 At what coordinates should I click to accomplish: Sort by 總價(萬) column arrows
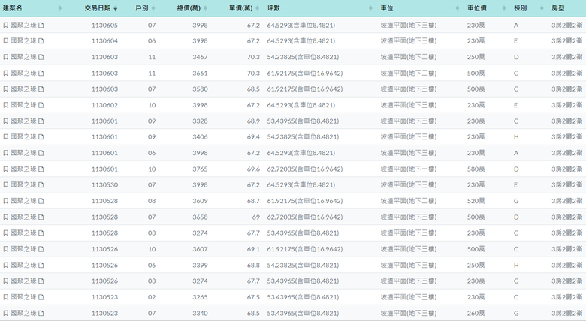point(206,8)
